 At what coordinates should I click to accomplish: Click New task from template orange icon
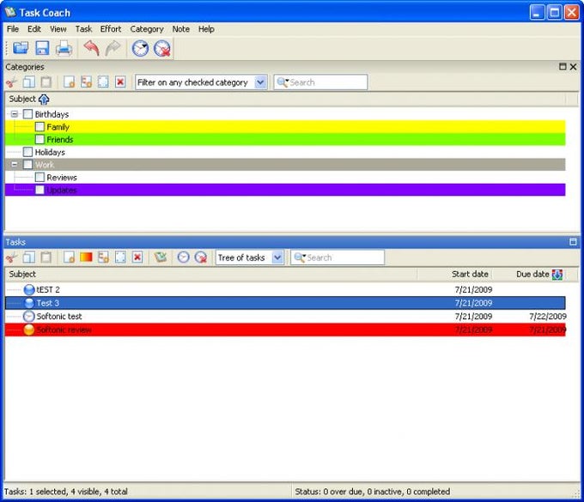[86, 257]
